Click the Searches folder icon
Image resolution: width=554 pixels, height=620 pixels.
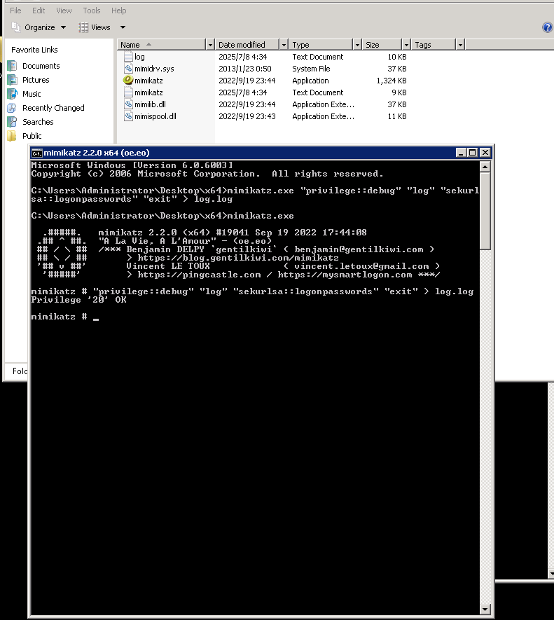13,122
